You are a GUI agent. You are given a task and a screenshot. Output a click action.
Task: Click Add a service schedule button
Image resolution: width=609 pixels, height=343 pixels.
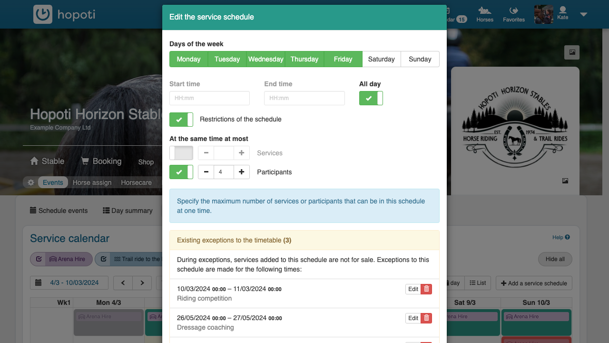click(534, 283)
